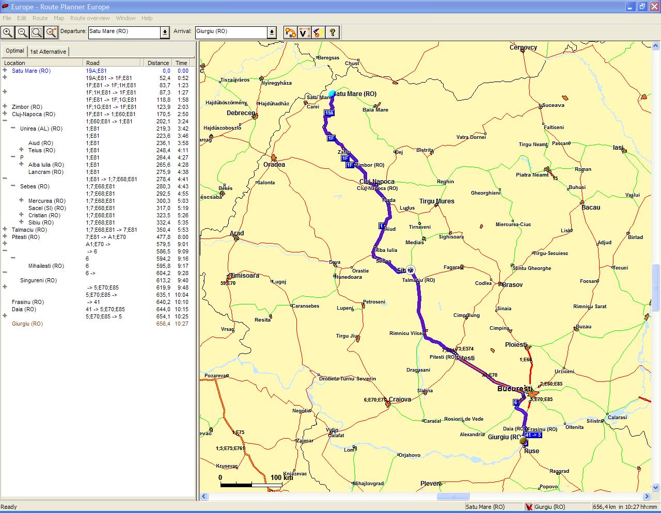Open the Route overview menu

[90, 18]
